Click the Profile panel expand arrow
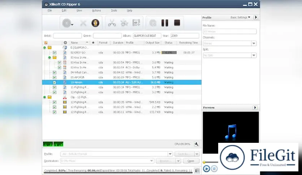302x175 pixels. 256,17
